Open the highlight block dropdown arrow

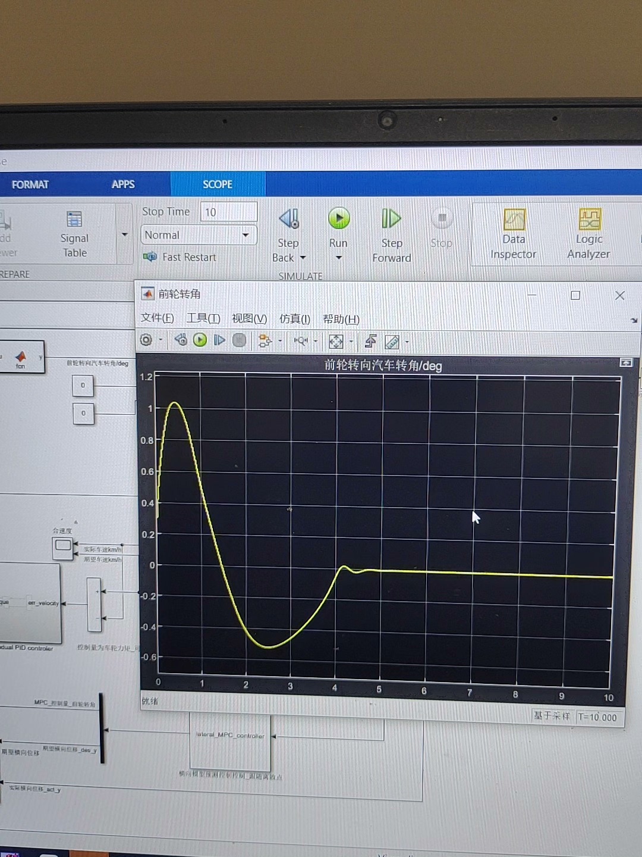pyautogui.click(x=280, y=341)
